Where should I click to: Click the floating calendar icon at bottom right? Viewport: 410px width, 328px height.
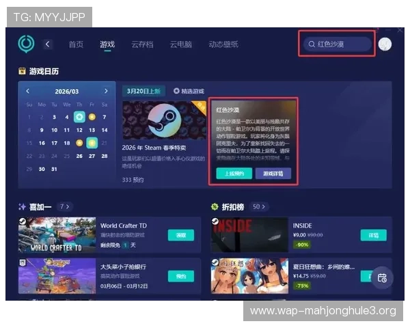(x=382, y=277)
